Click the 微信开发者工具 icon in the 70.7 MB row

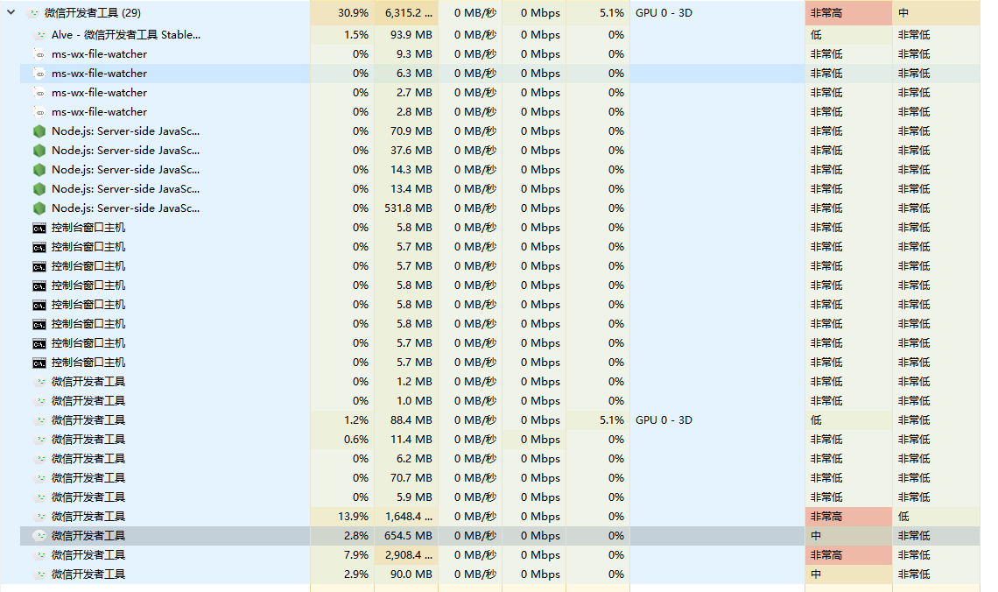(40, 478)
